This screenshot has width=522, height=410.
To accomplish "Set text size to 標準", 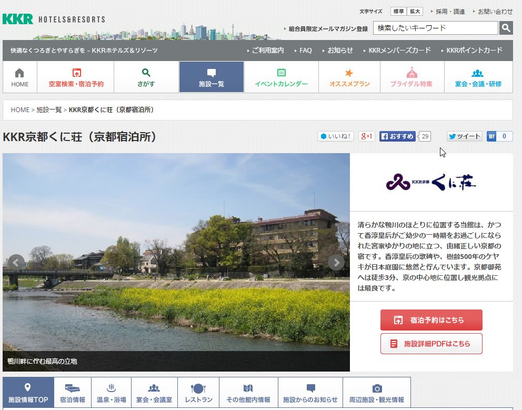I will (x=398, y=12).
